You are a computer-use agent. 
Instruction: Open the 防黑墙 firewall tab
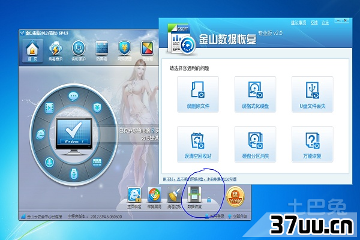[101, 51]
